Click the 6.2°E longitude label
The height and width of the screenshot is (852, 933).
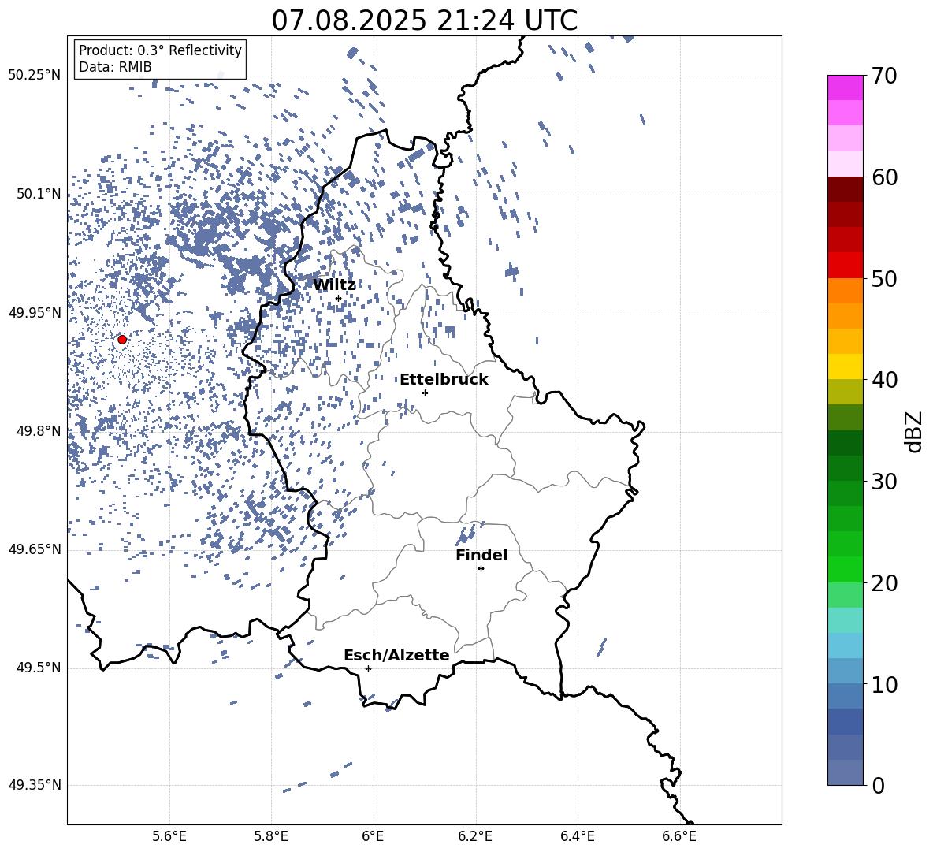tap(475, 836)
